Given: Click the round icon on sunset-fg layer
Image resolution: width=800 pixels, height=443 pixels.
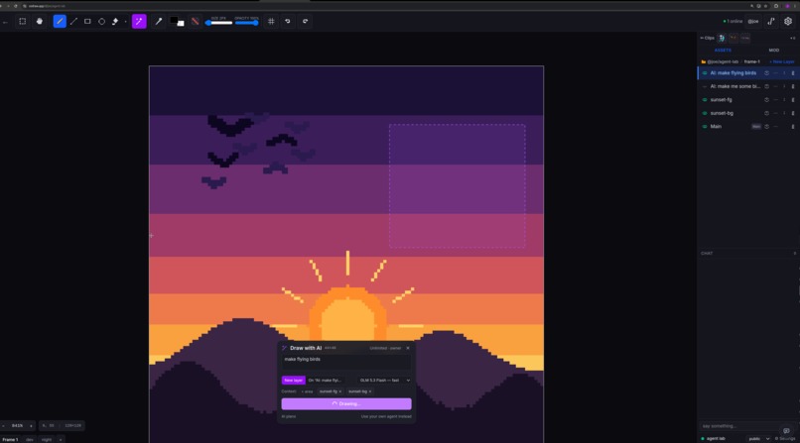Looking at the screenshot, I should pyautogui.click(x=766, y=100).
